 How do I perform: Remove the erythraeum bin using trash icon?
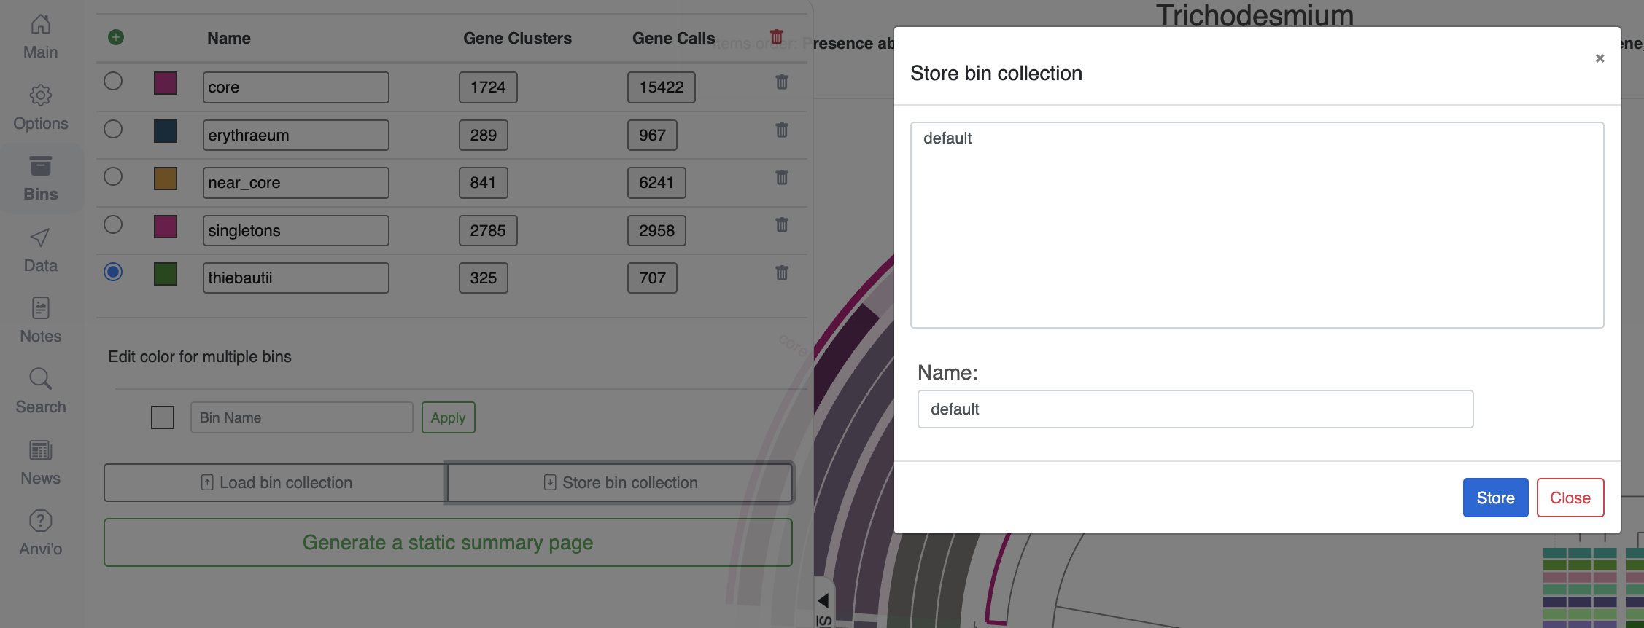point(782,130)
